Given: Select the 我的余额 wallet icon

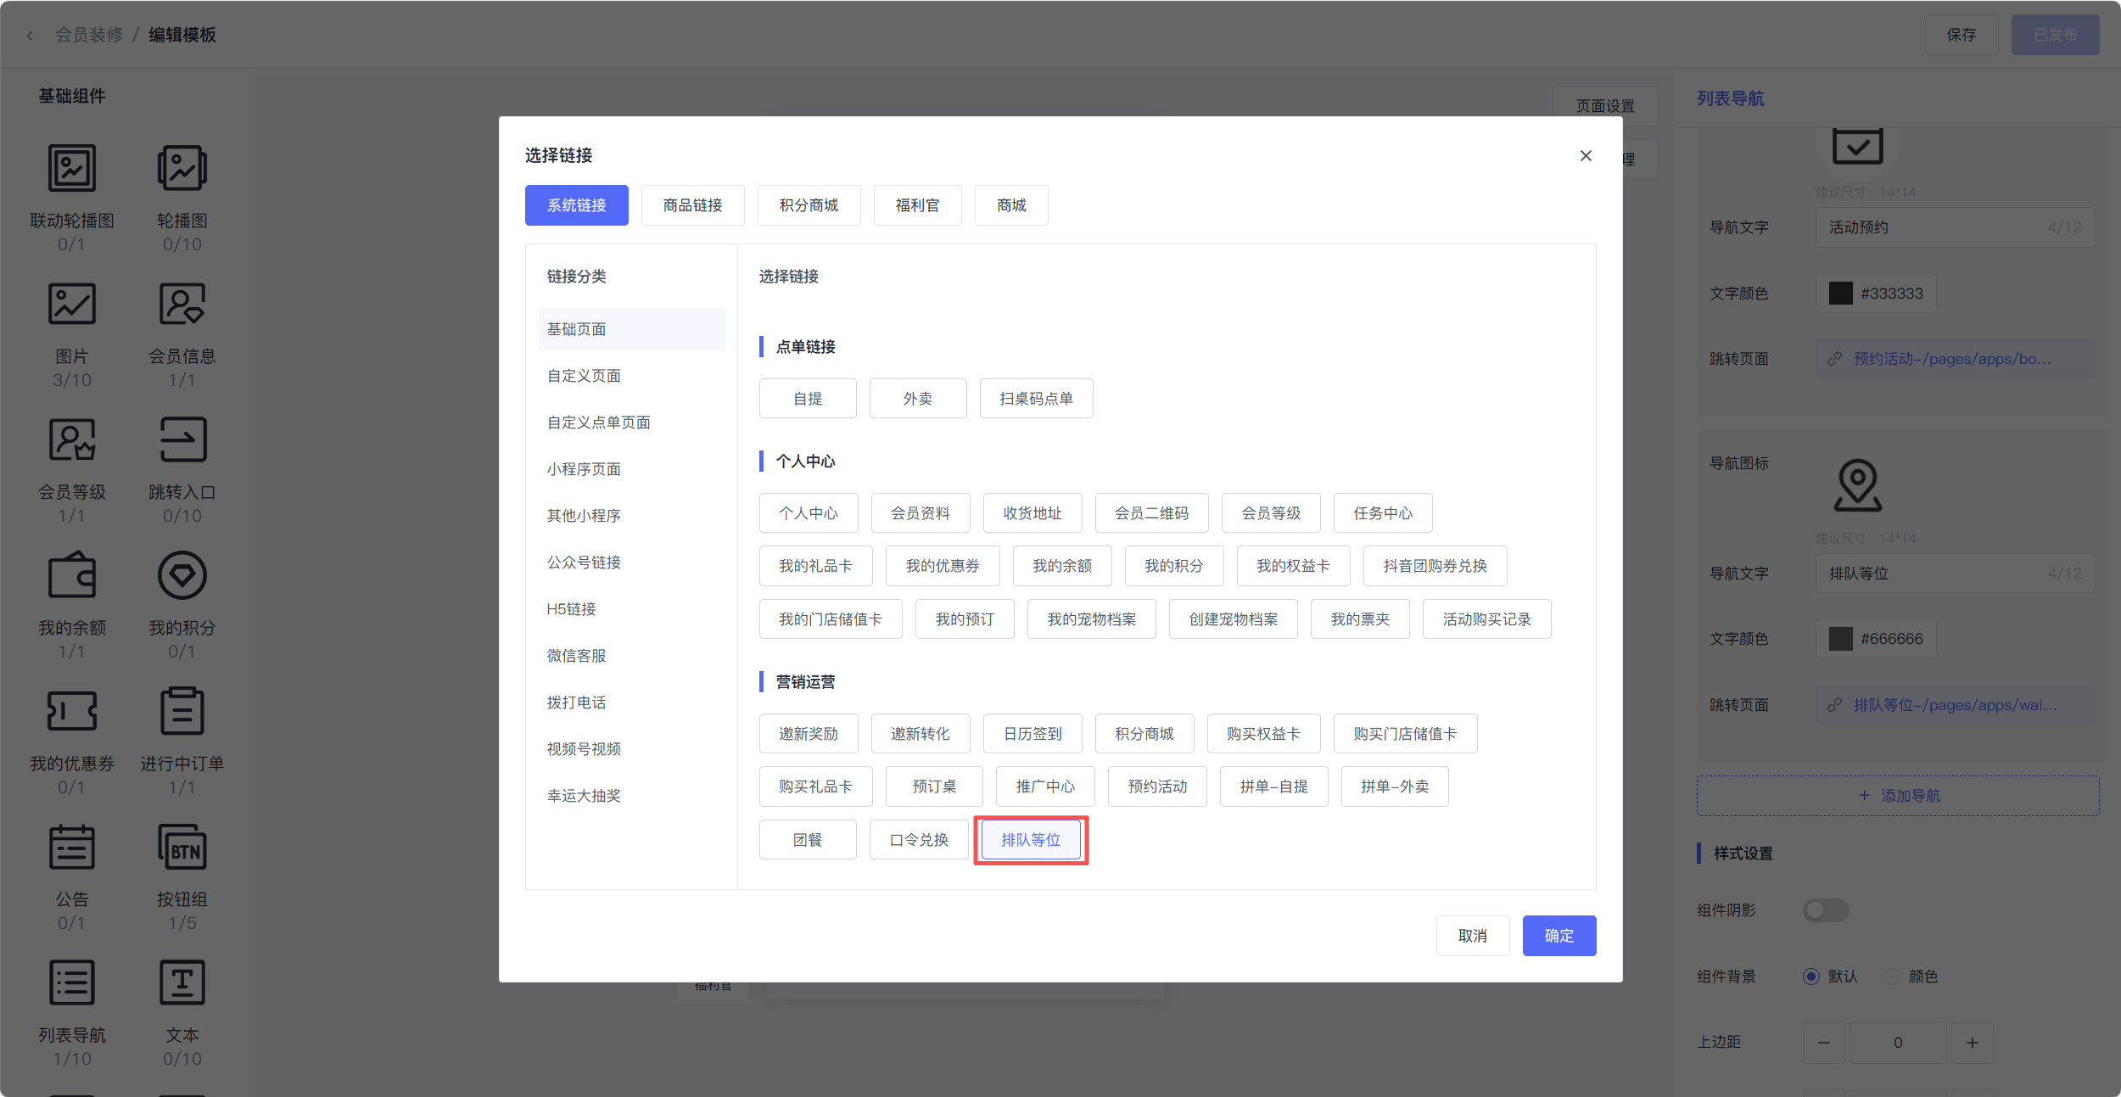Looking at the screenshot, I should coord(72,575).
